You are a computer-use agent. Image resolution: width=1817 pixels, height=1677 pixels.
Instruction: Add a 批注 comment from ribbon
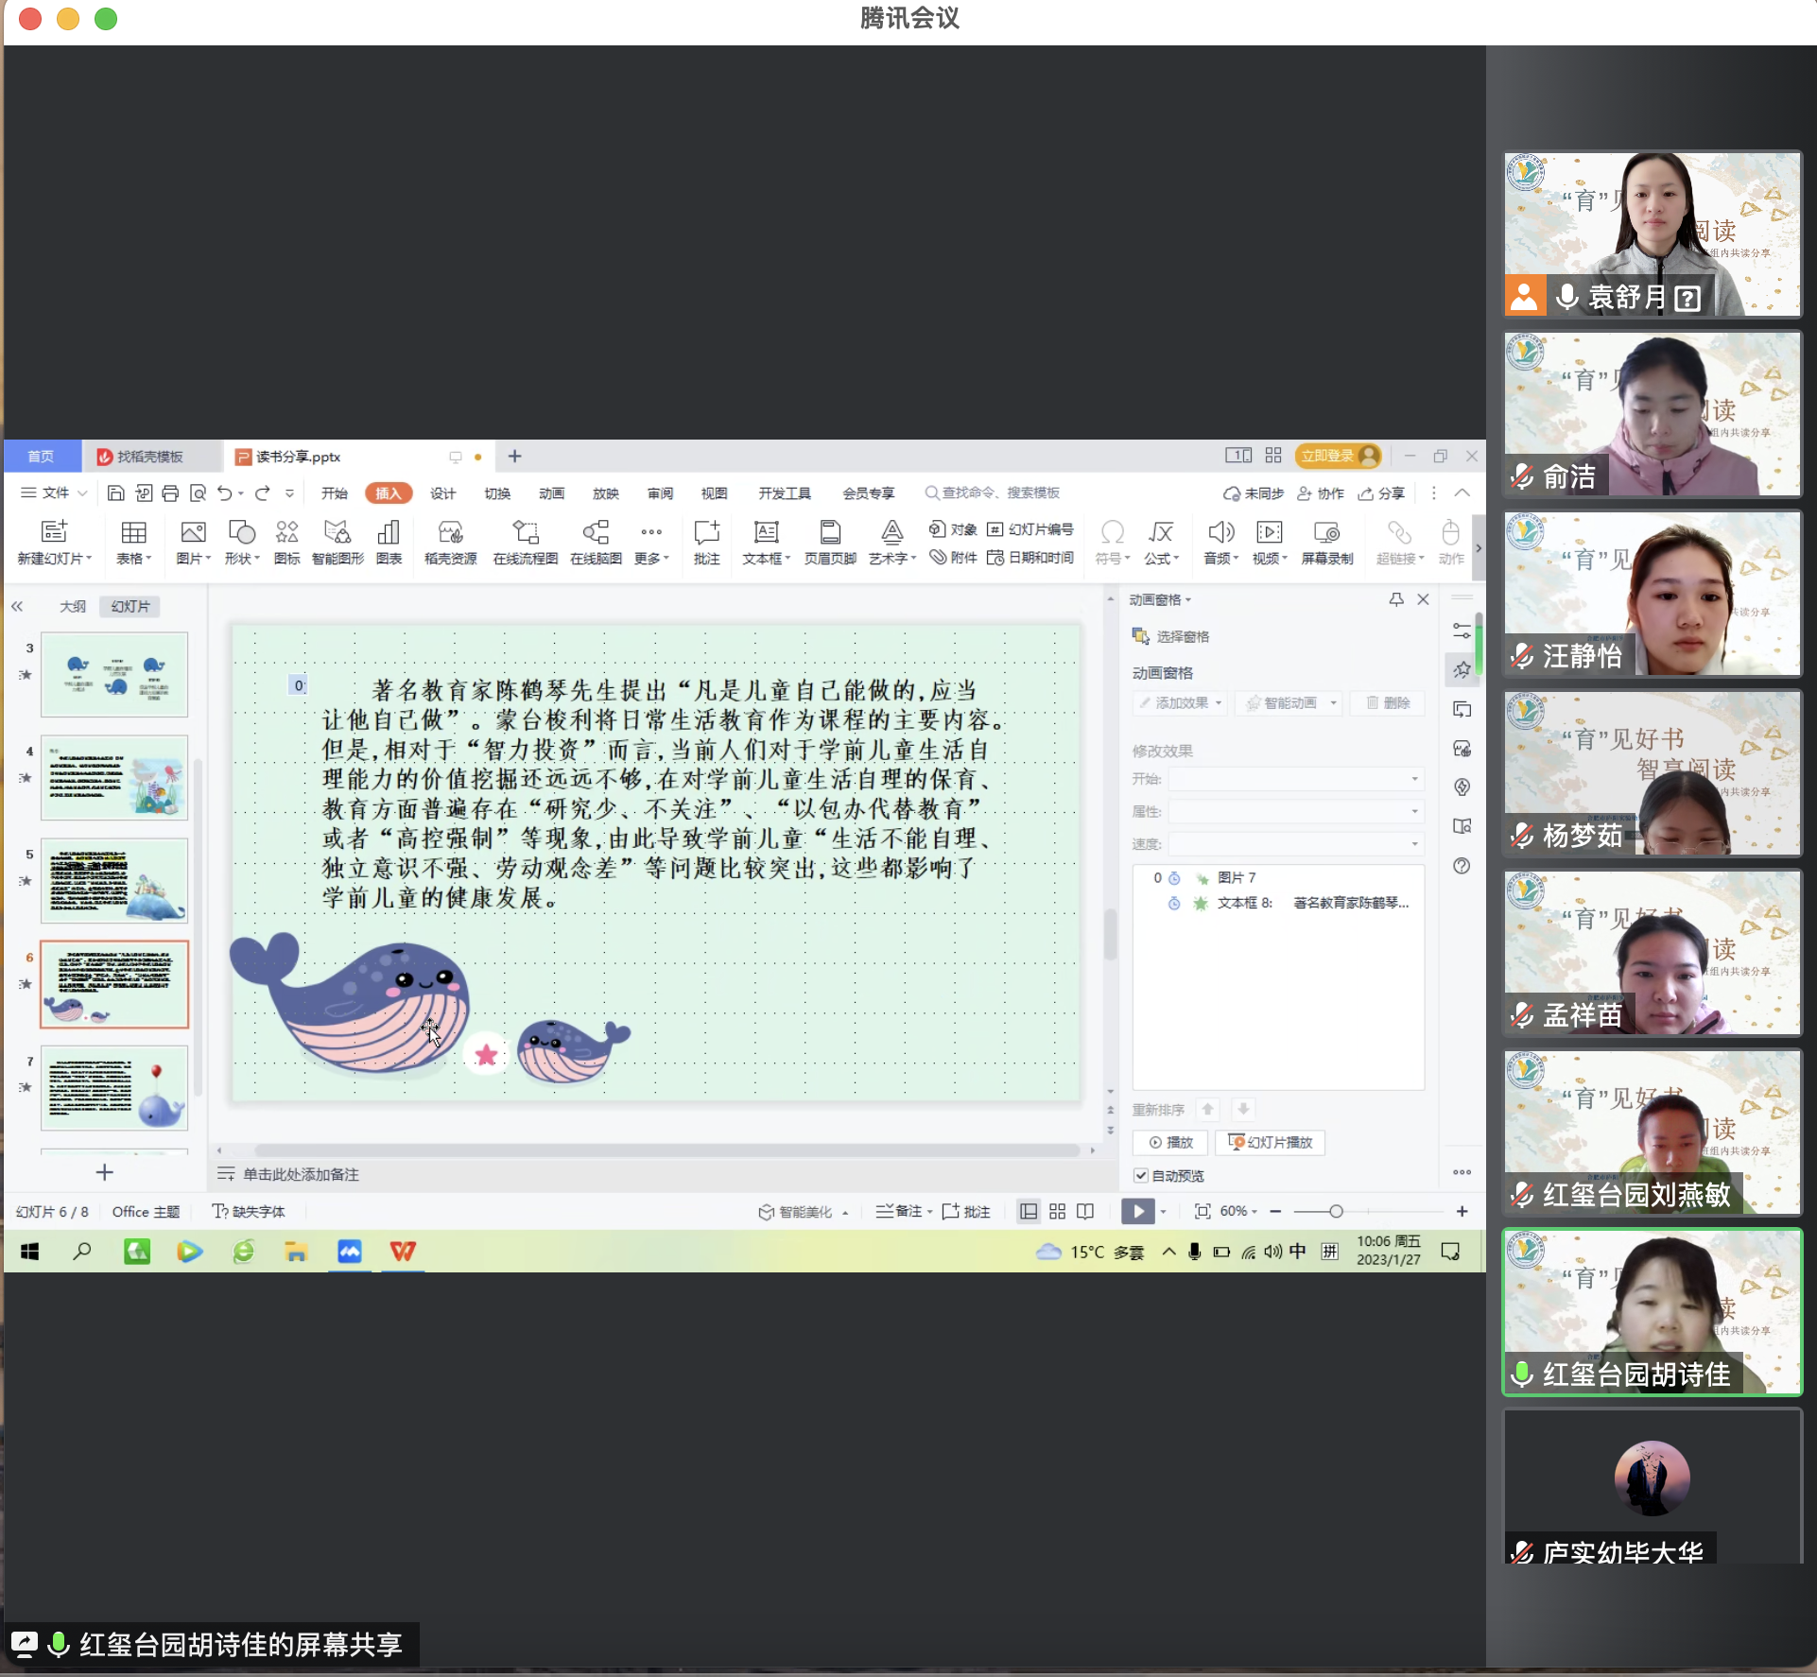click(706, 542)
